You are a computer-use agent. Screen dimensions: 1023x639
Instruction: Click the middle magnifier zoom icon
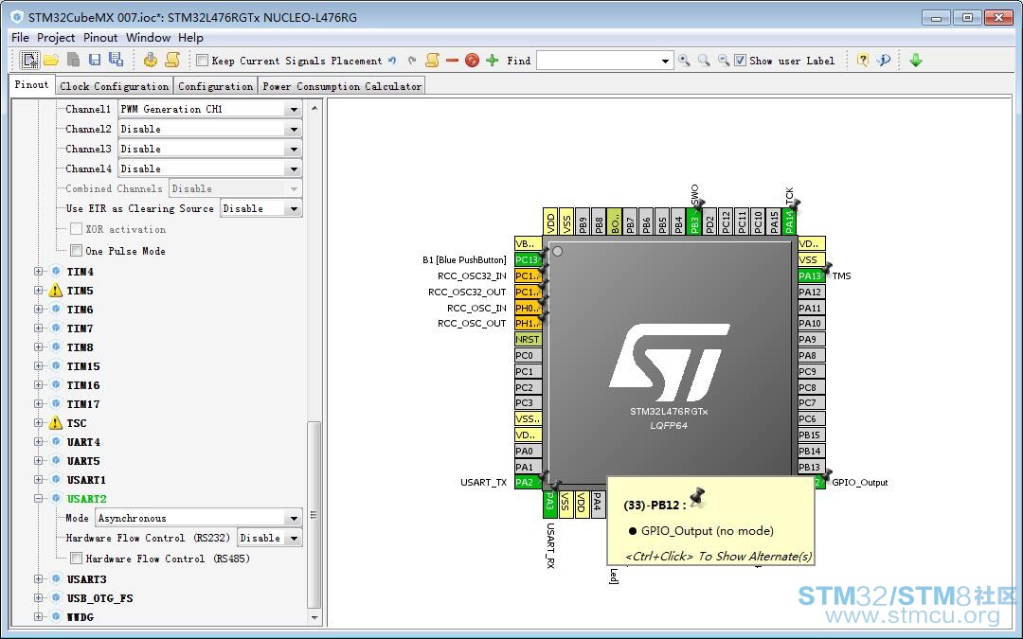coord(704,60)
